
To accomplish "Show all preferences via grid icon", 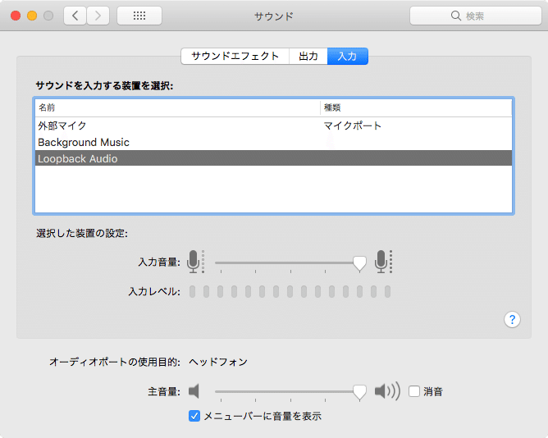I will (139, 16).
